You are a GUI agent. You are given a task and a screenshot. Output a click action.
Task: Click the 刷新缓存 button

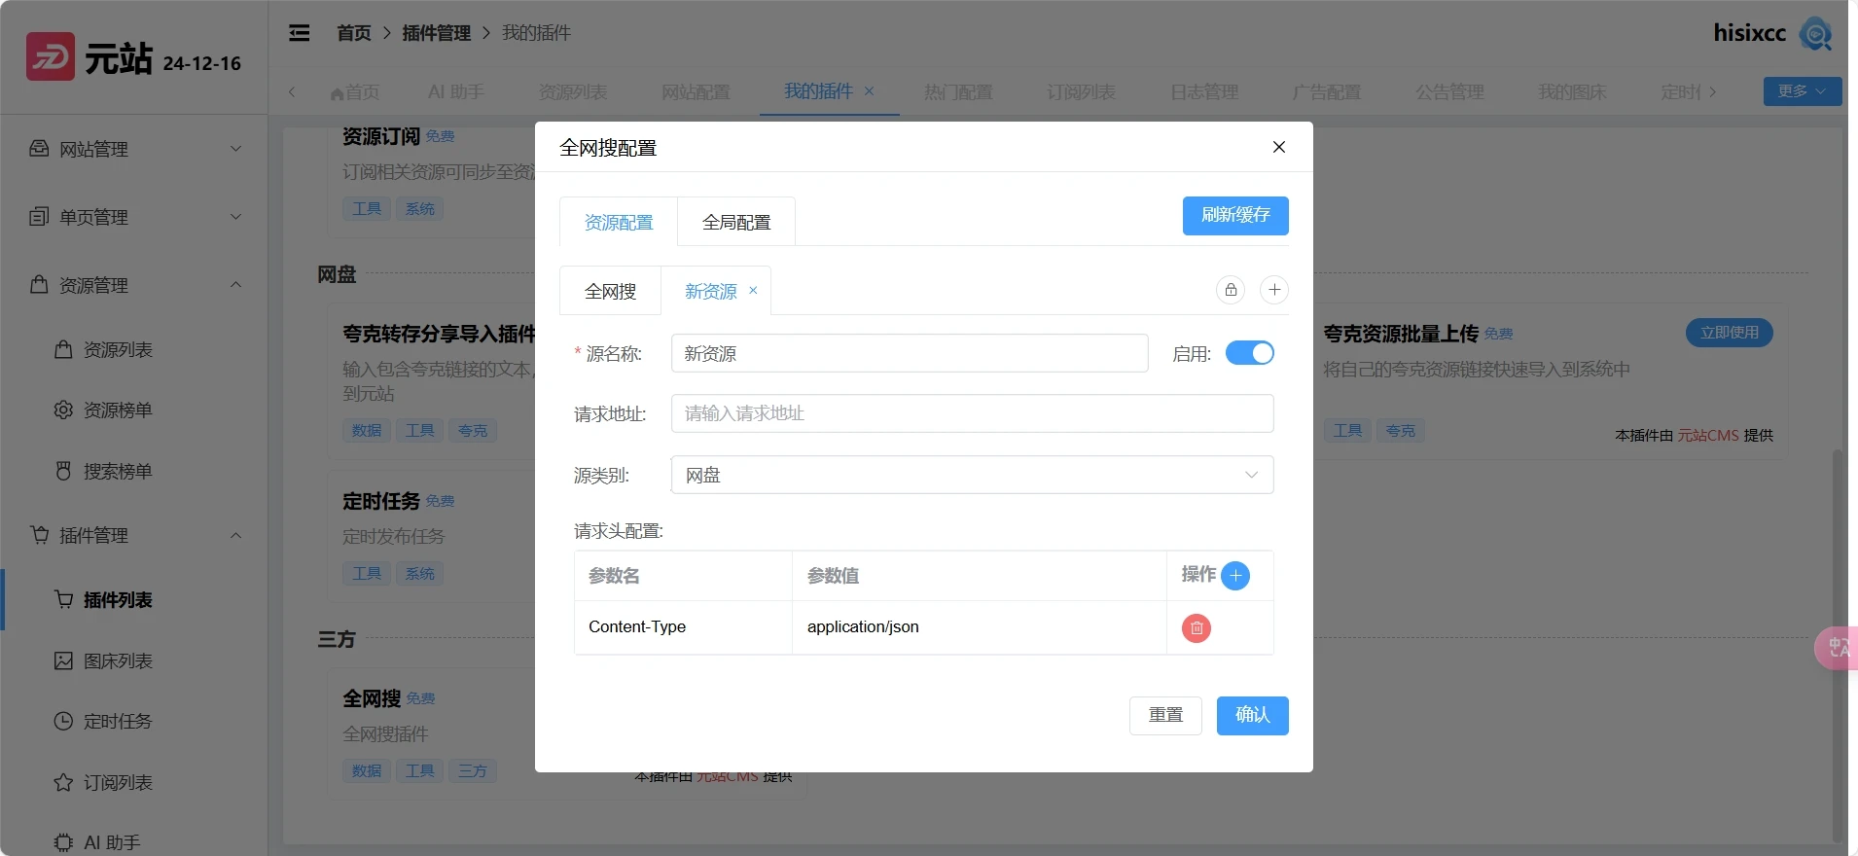coord(1235,216)
